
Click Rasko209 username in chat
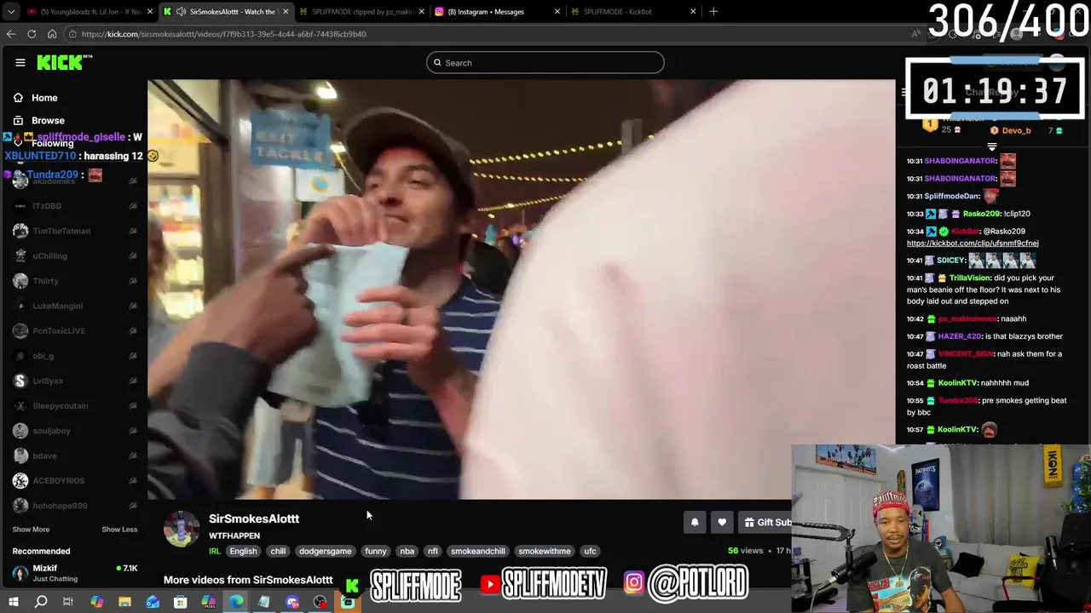coord(983,214)
